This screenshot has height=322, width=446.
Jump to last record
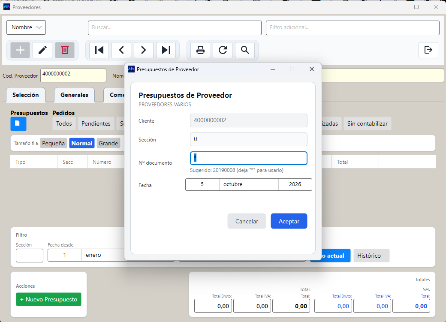point(166,50)
